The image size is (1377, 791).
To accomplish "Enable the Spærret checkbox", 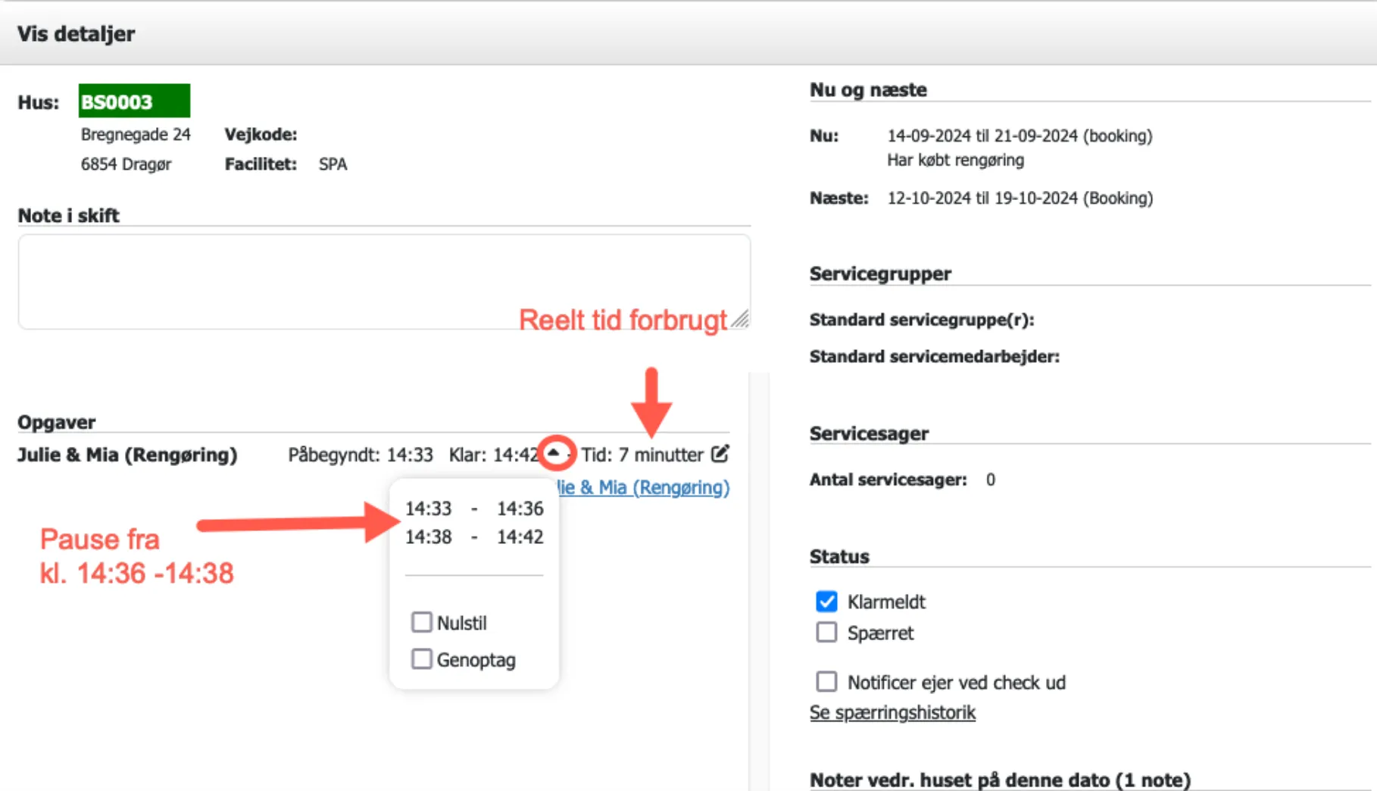I will [x=826, y=632].
